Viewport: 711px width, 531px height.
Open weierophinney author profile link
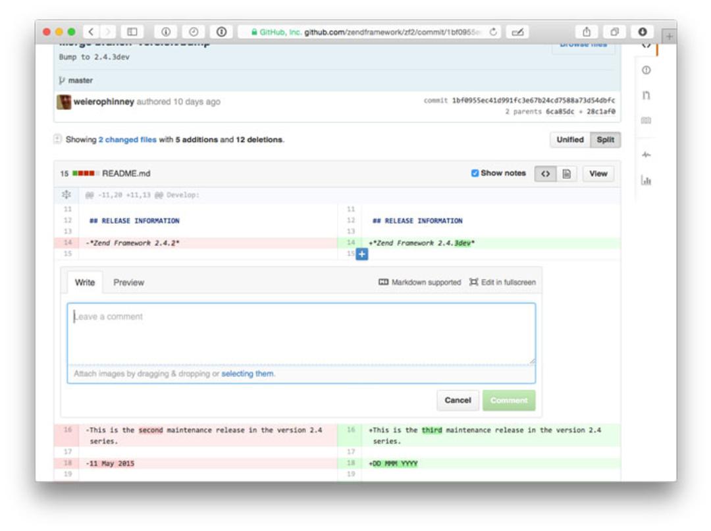104,101
